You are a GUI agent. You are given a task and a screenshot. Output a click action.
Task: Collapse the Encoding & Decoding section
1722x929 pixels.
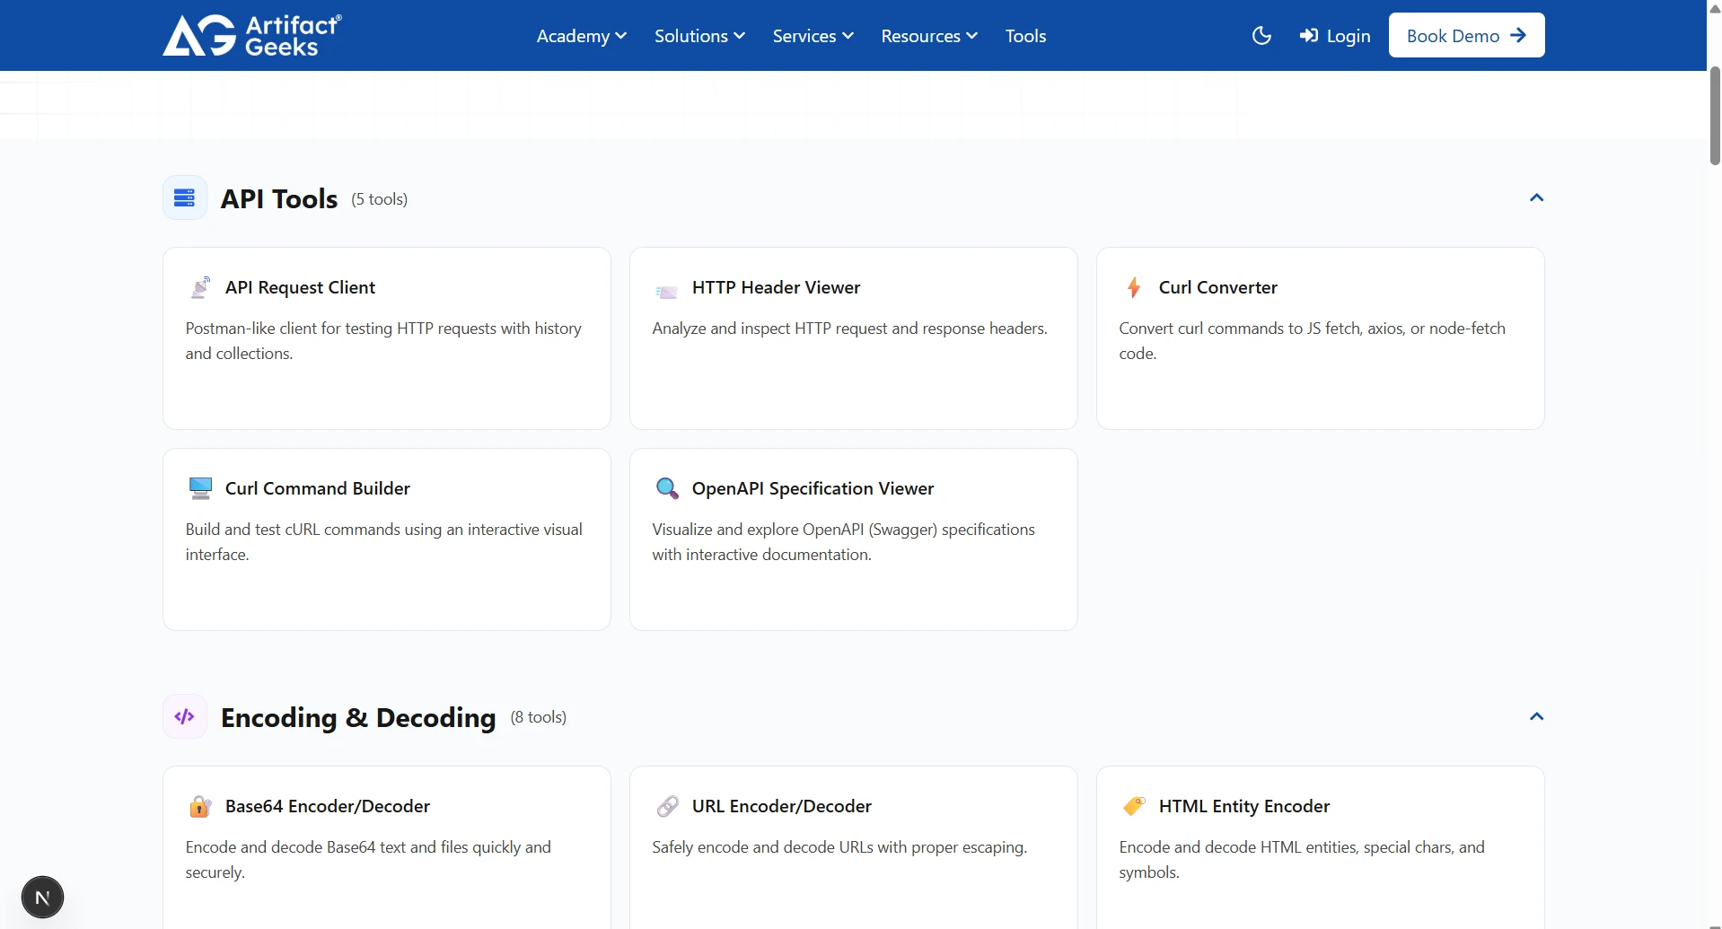[x=1536, y=716]
